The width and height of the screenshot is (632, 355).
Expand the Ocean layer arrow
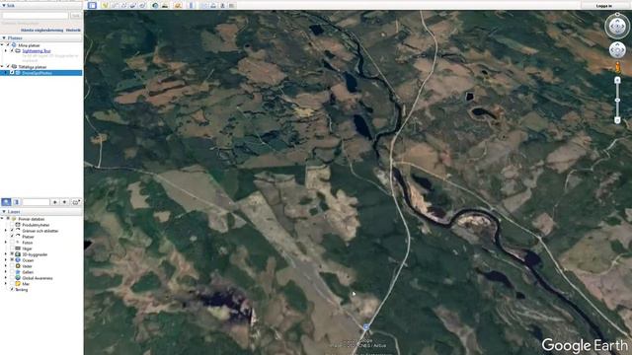(6, 260)
